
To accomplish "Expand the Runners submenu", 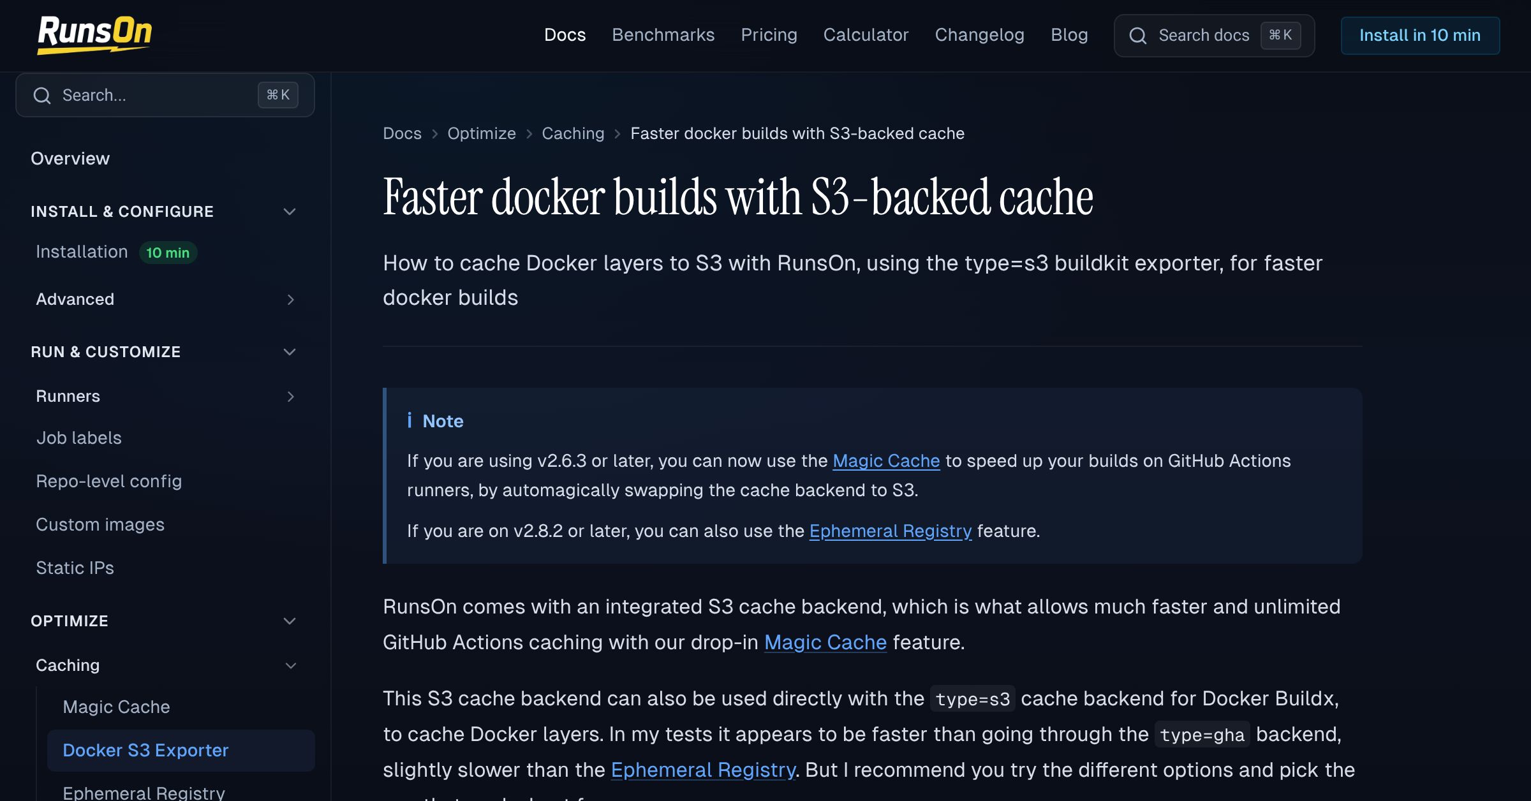I will point(291,397).
